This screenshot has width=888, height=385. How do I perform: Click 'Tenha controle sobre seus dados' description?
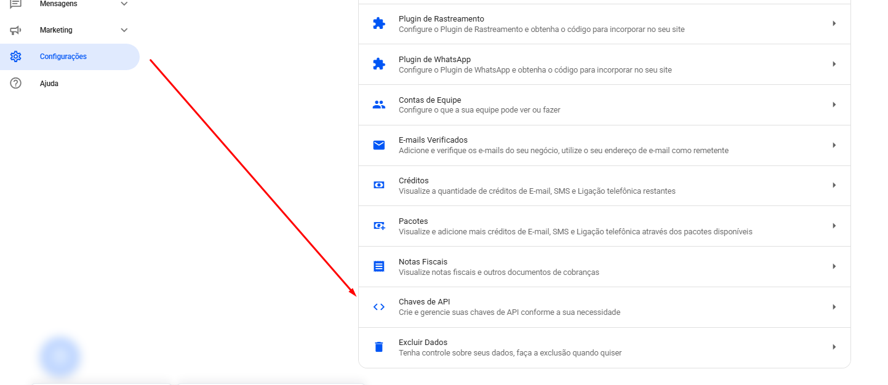tap(510, 353)
